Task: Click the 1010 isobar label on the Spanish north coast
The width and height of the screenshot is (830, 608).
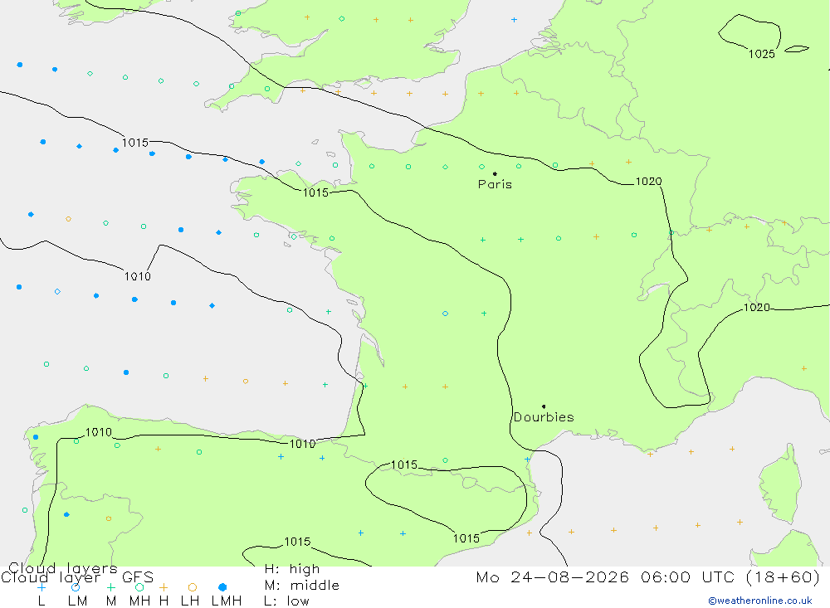Action: [302, 444]
